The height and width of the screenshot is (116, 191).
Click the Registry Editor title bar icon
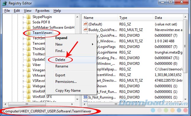pyautogui.click(x=5, y=3)
